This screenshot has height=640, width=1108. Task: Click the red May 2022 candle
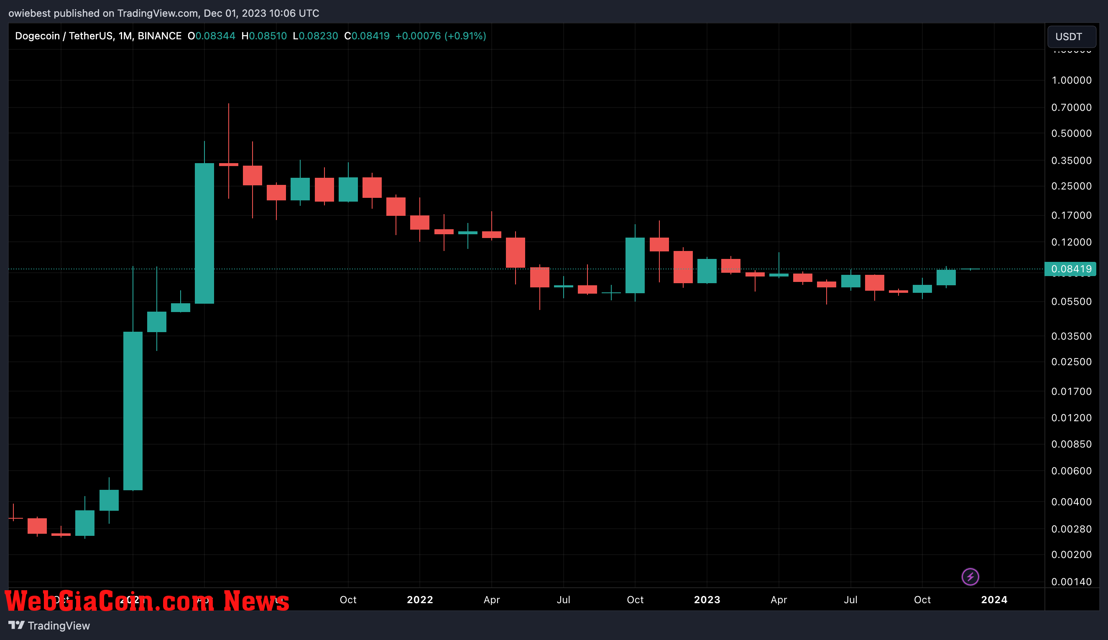click(x=516, y=252)
